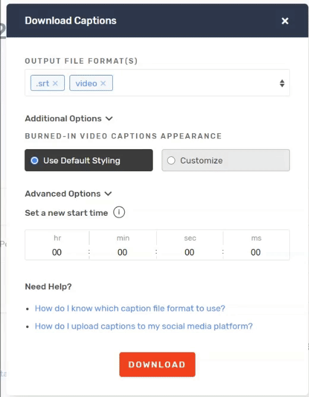The image size is (309, 397).
Task: Click the hr start time field
Action: [57, 252]
